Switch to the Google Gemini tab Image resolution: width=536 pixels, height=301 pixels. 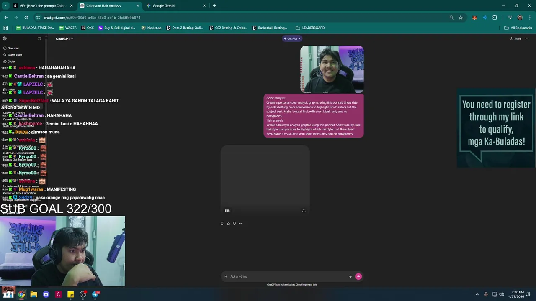coord(175,6)
